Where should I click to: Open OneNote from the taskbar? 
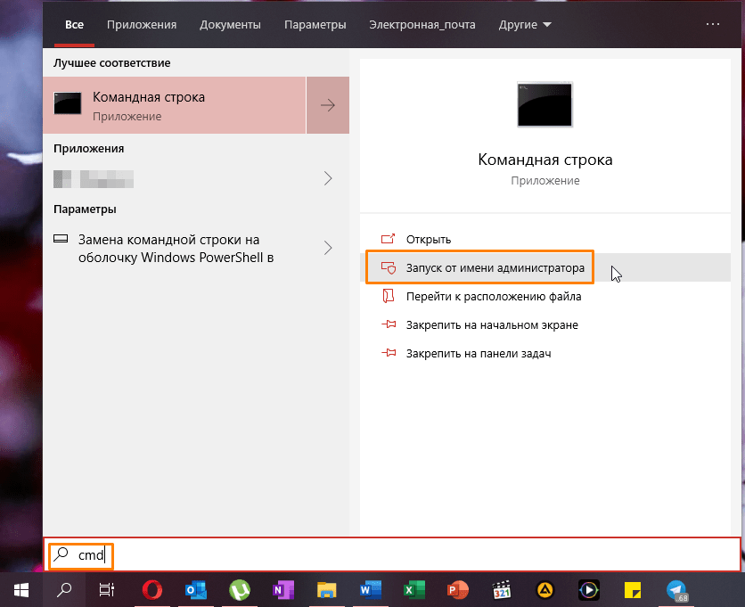(283, 590)
